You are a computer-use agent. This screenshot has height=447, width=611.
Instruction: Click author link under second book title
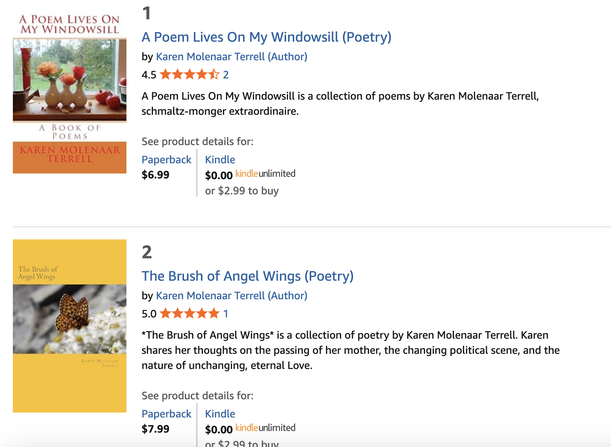(231, 296)
